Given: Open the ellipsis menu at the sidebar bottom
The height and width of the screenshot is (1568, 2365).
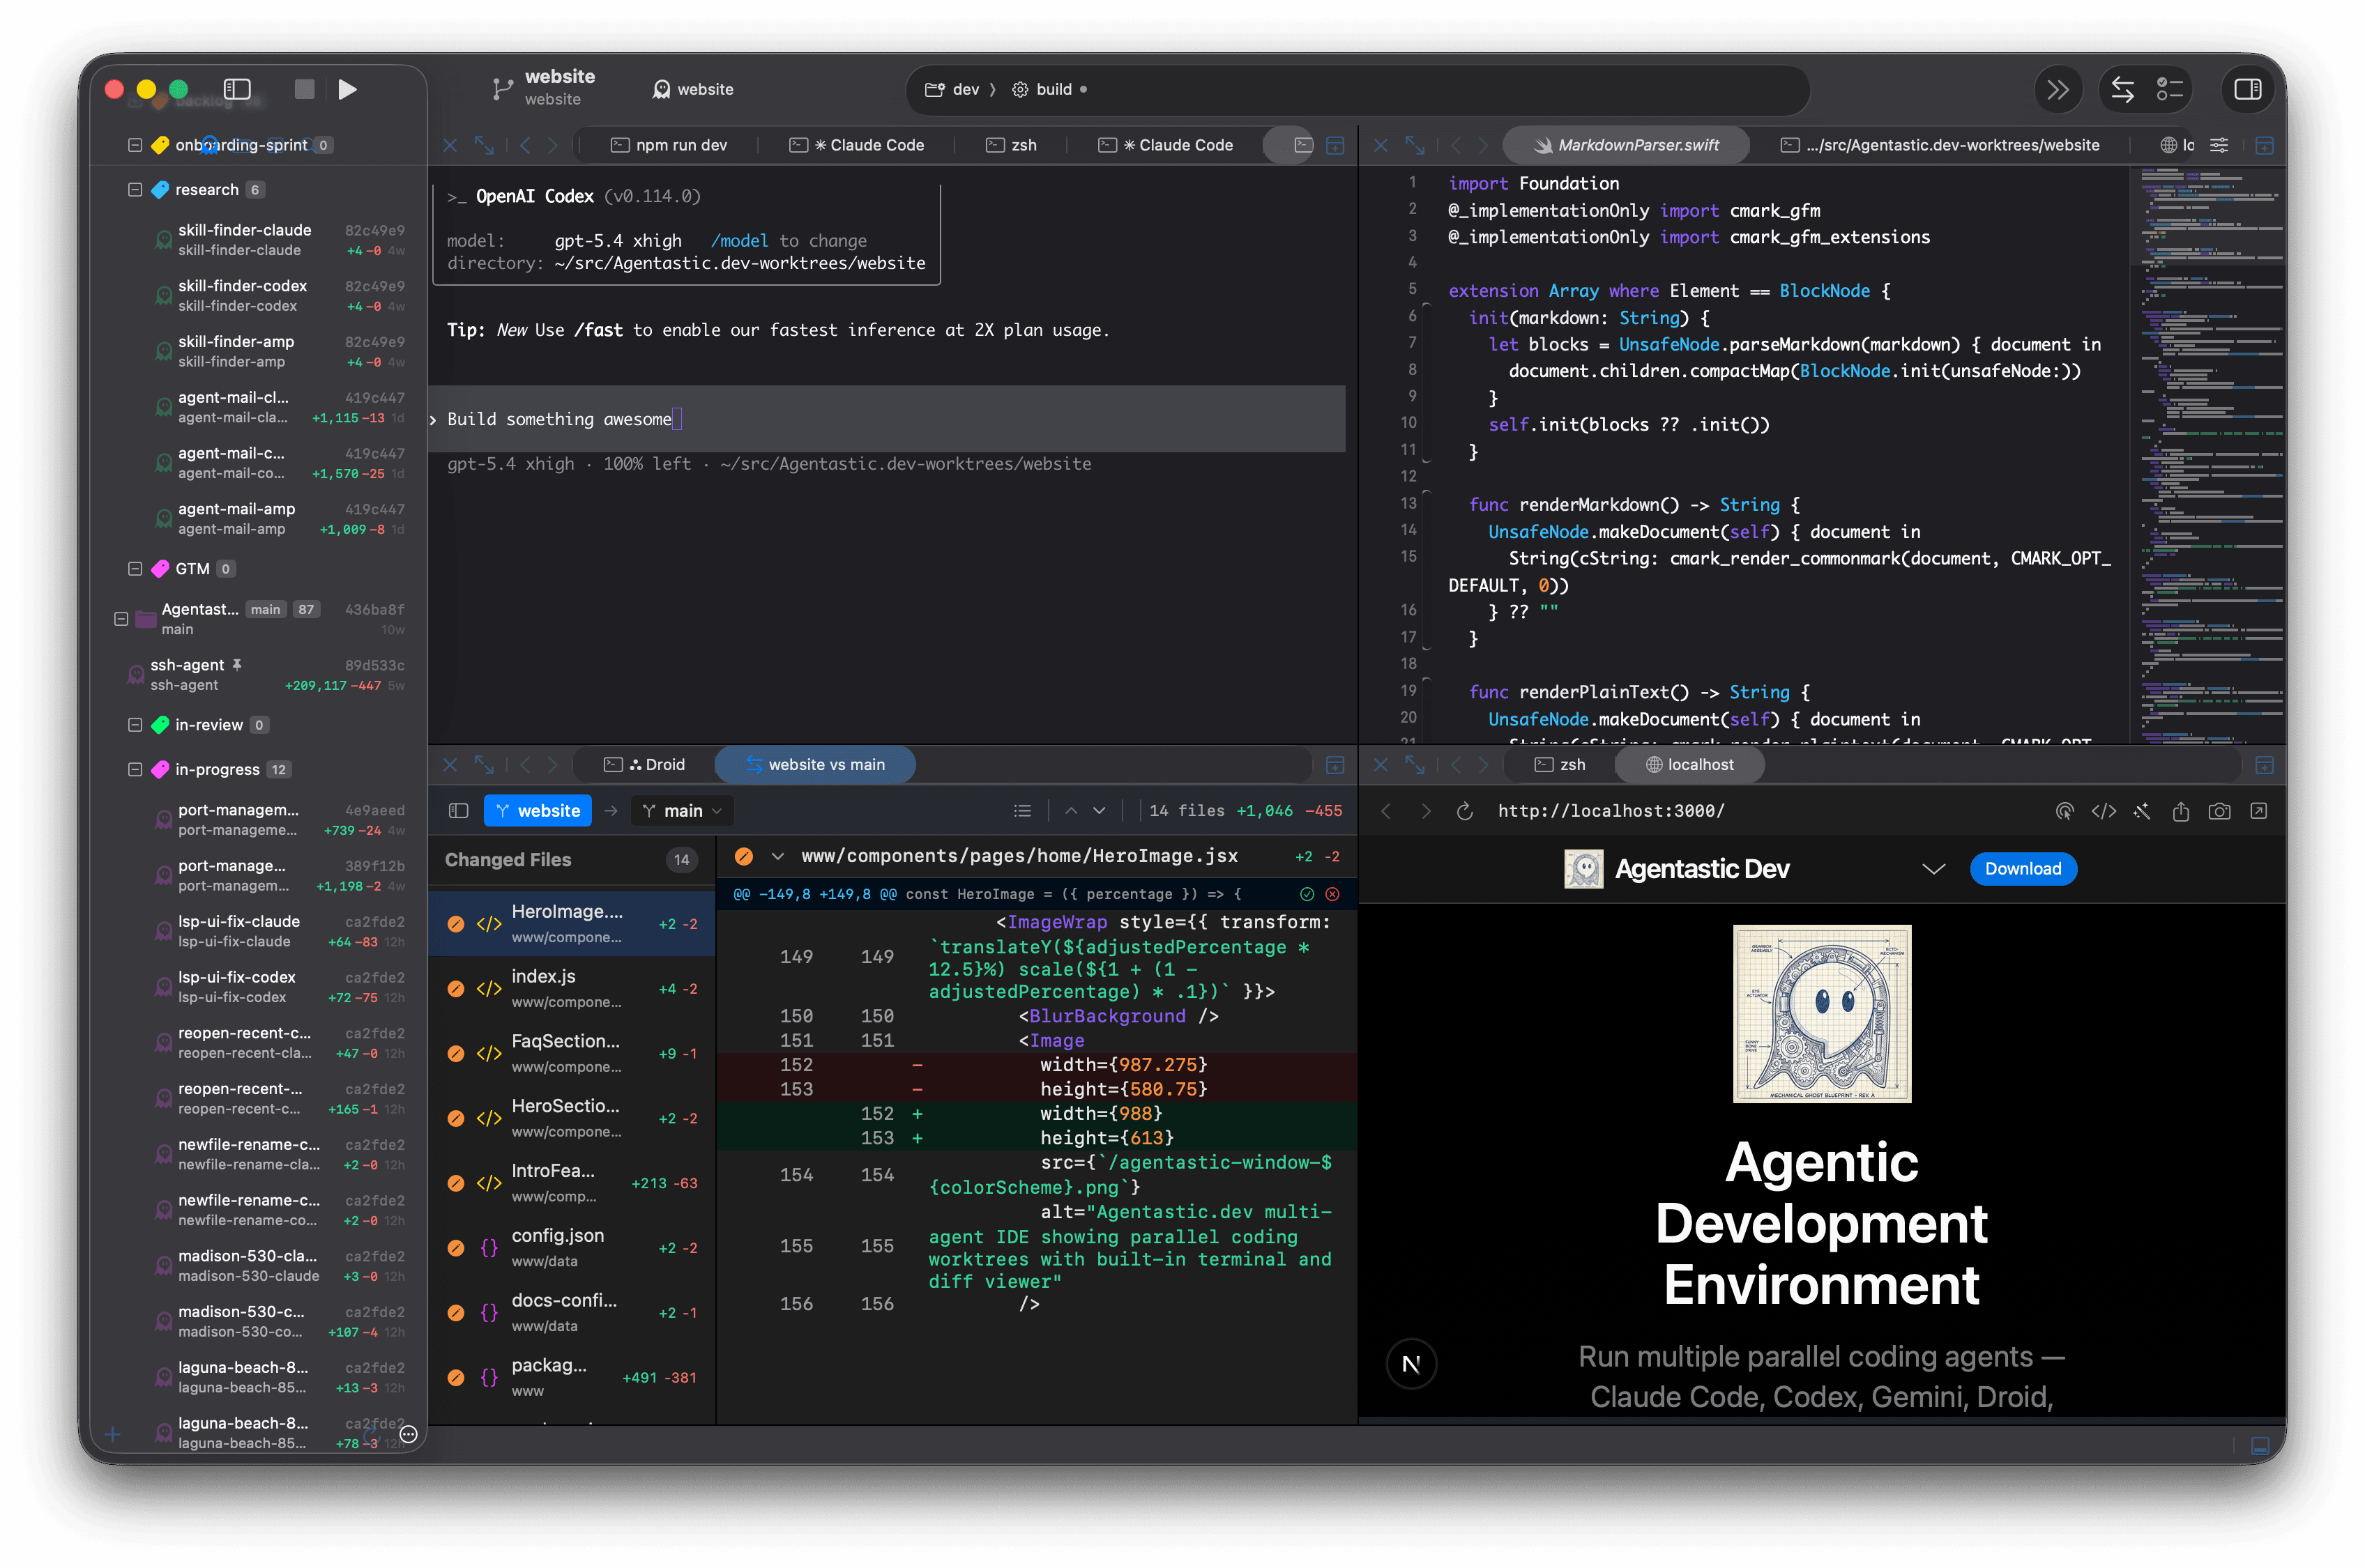Looking at the screenshot, I should click(408, 1435).
